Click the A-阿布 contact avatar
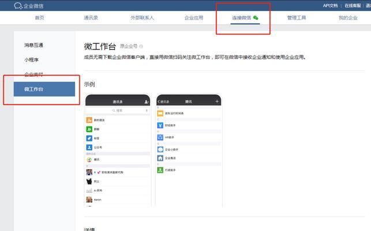The width and height of the screenshot is (371, 231). pyautogui.click(x=89, y=191)
